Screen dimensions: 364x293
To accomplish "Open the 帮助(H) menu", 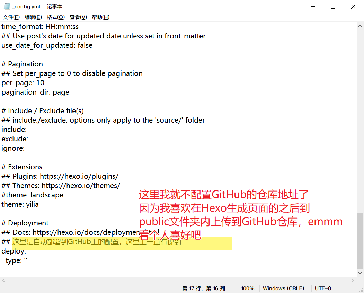I will coord(100,17).
